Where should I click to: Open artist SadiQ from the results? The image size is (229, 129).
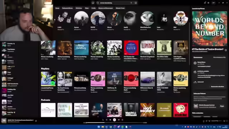pyautogui.click(x=131, y=18)
